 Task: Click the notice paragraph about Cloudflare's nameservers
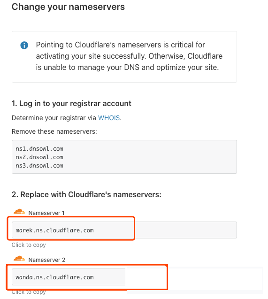(x=129, y=56)
